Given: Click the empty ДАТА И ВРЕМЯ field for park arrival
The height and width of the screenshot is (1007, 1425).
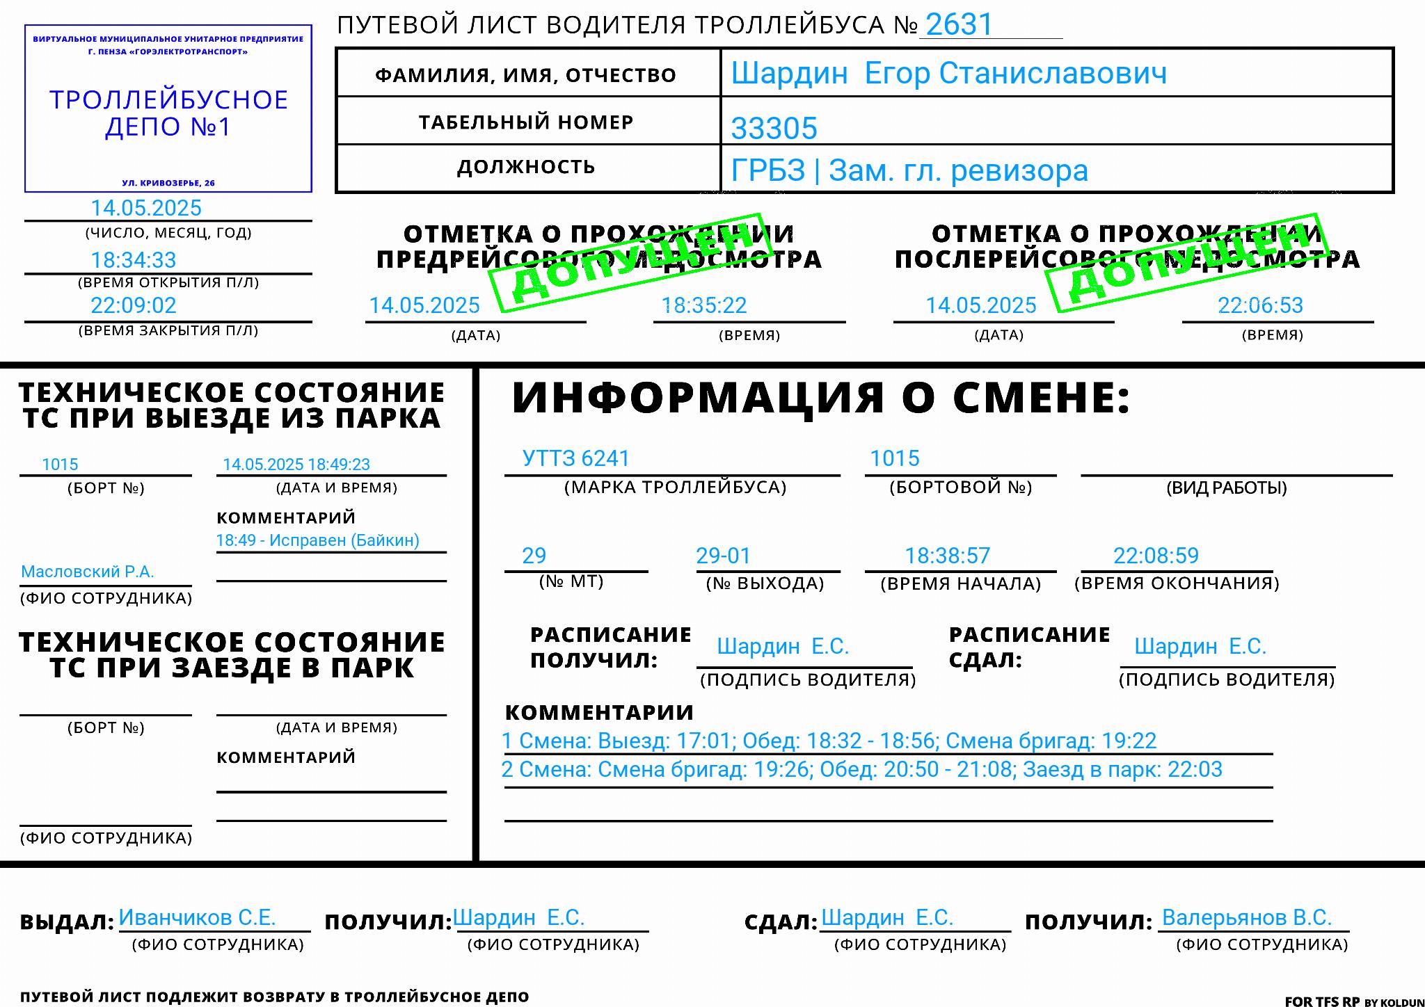Looking at the screenshot, I should [x=331, y=701].
